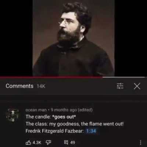147x147 pixels.
Task: View the 49 replies count
Action: point(72,143)
